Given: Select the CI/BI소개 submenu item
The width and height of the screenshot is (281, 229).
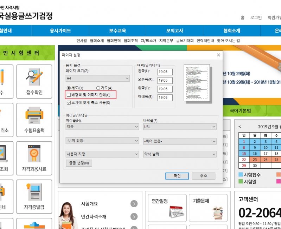Looking at the screenshot, I should pyautogui.click(x=148, y=41).
